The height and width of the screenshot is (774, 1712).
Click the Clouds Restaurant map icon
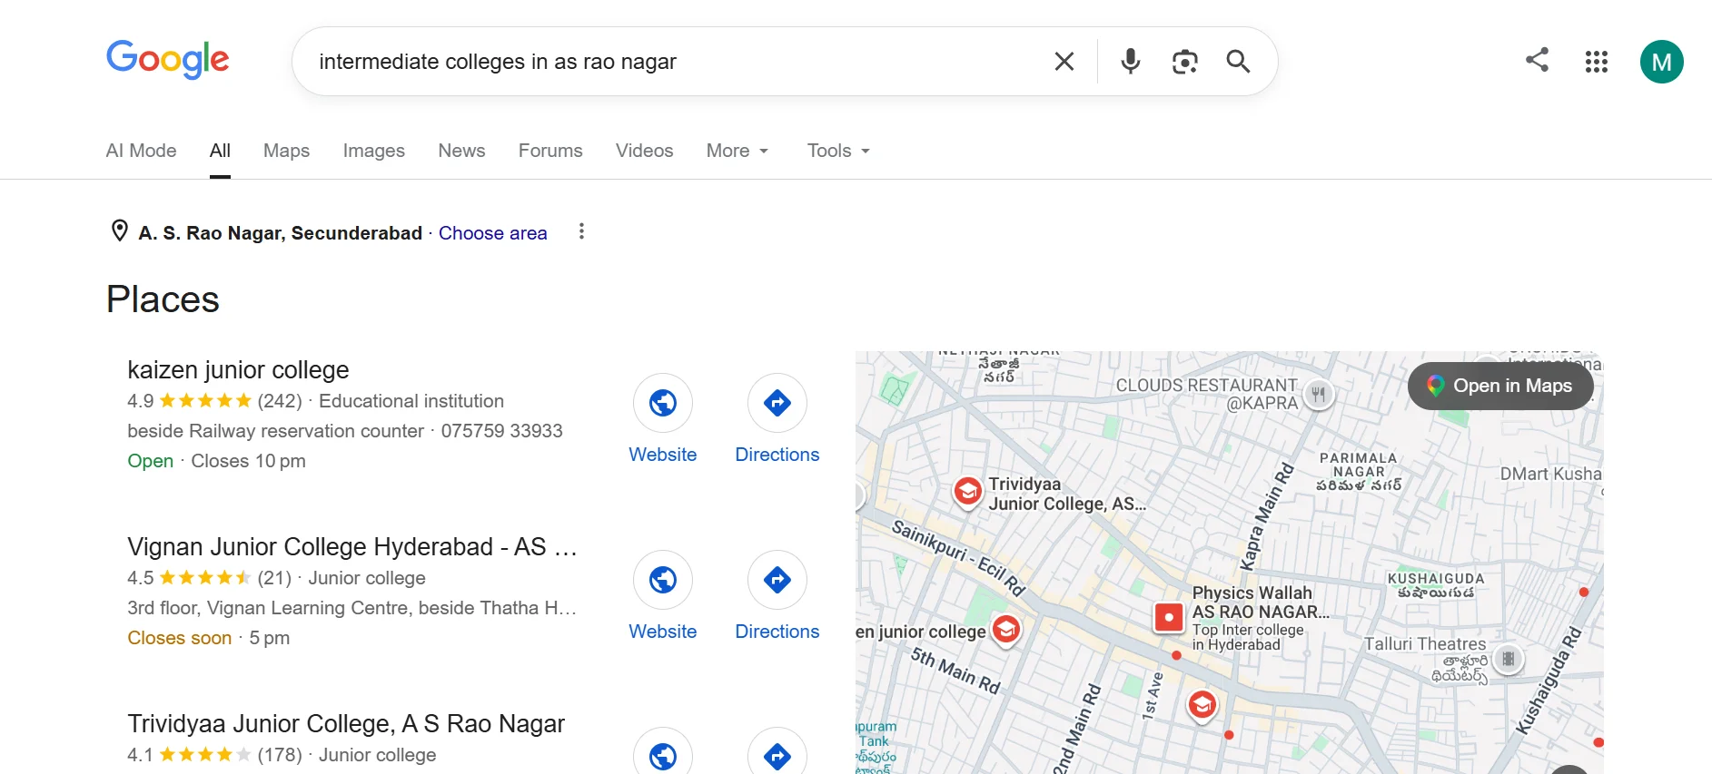coord(1319,395)
